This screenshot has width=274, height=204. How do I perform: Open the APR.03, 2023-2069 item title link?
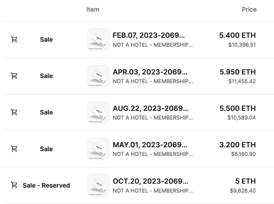(x=150, y=72)
